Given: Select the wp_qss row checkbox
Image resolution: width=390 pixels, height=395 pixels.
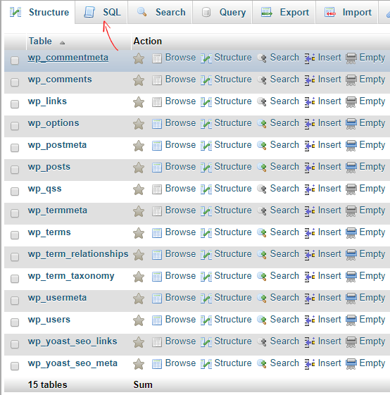Looking at the screenshot, I should click(x=15, y=192).
